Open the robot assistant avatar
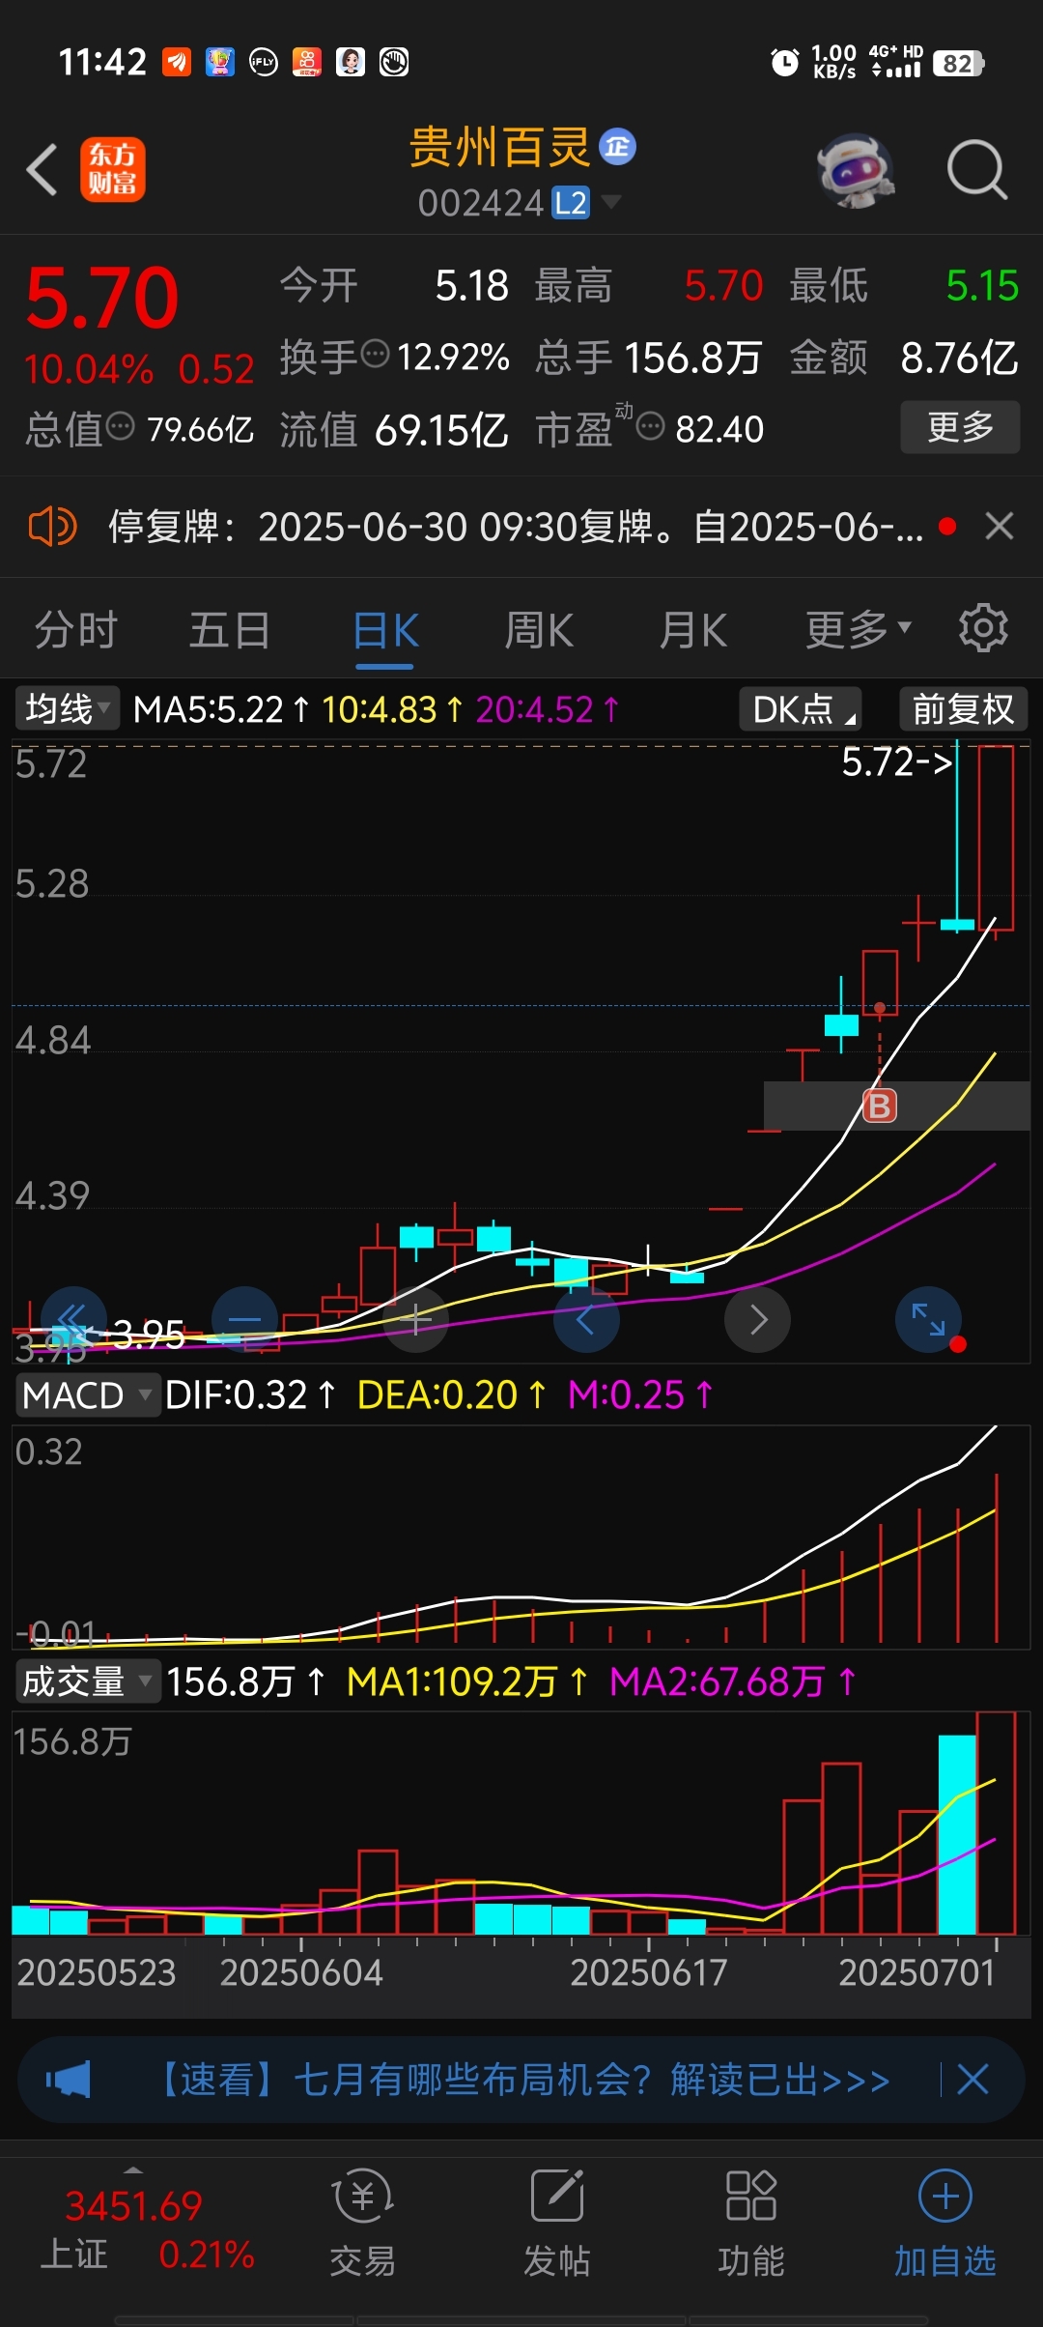This screenshot has height=2327, width=1043. (856, 171)
